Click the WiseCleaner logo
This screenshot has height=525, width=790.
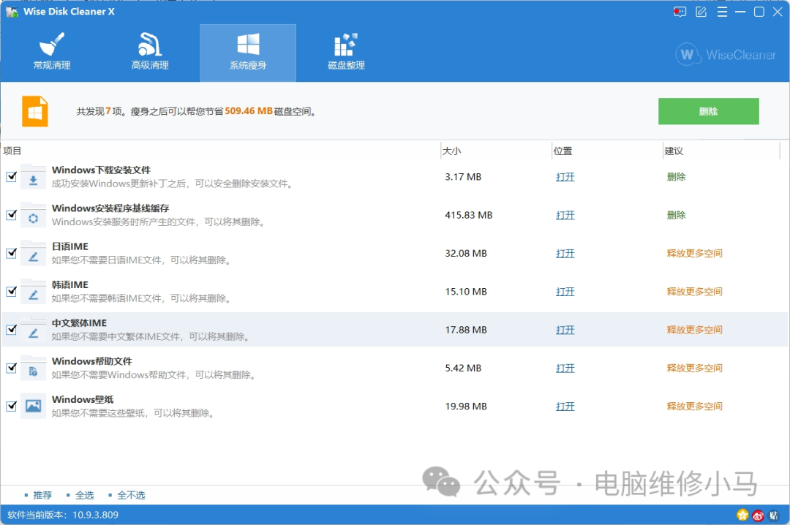[726, 54]
